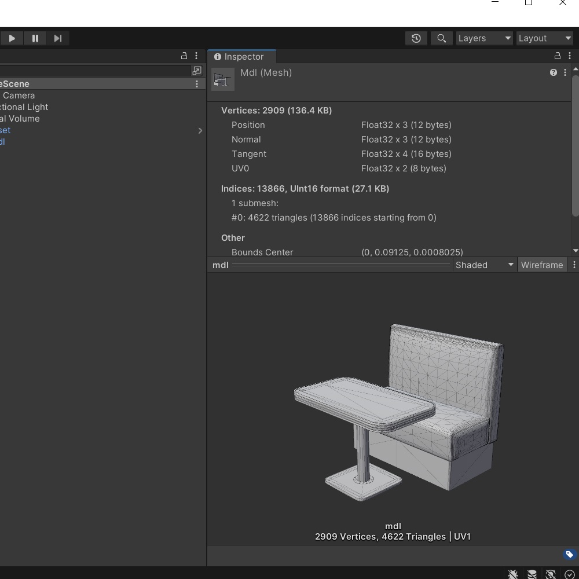The image size is (579, 579).
Task: Click the Bounds Center value
Action: point(412,252)
